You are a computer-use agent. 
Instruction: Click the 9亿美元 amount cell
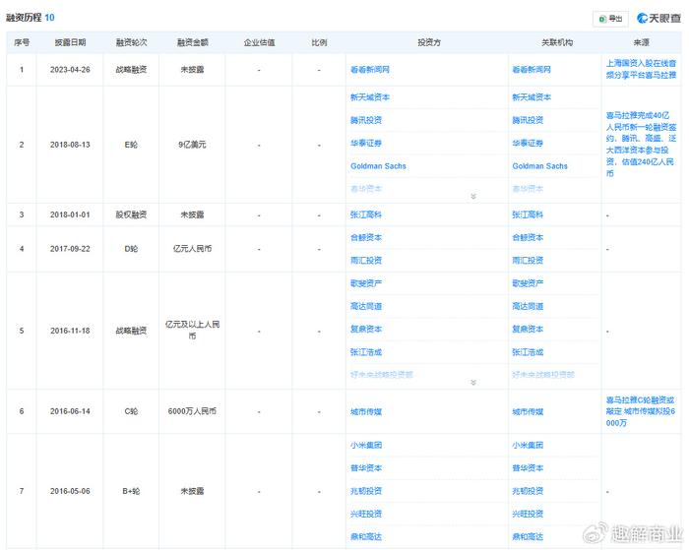pyautogui.click(x=192, y=145)
